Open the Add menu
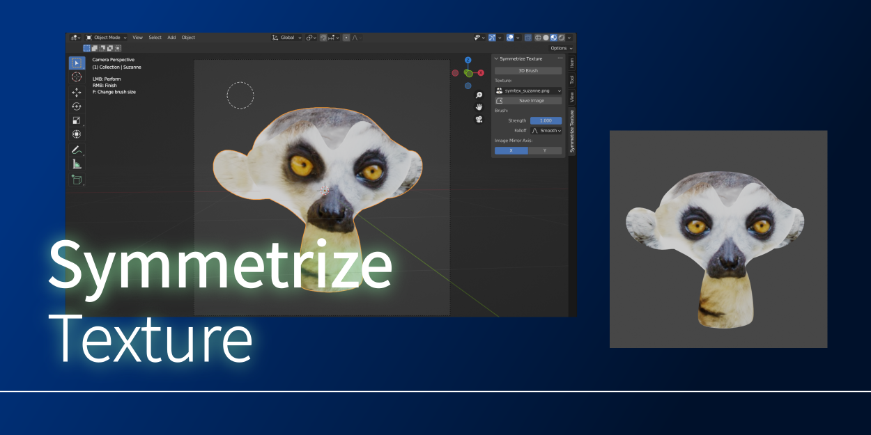This screenshot has width=871, height=435. coord(171,38)
